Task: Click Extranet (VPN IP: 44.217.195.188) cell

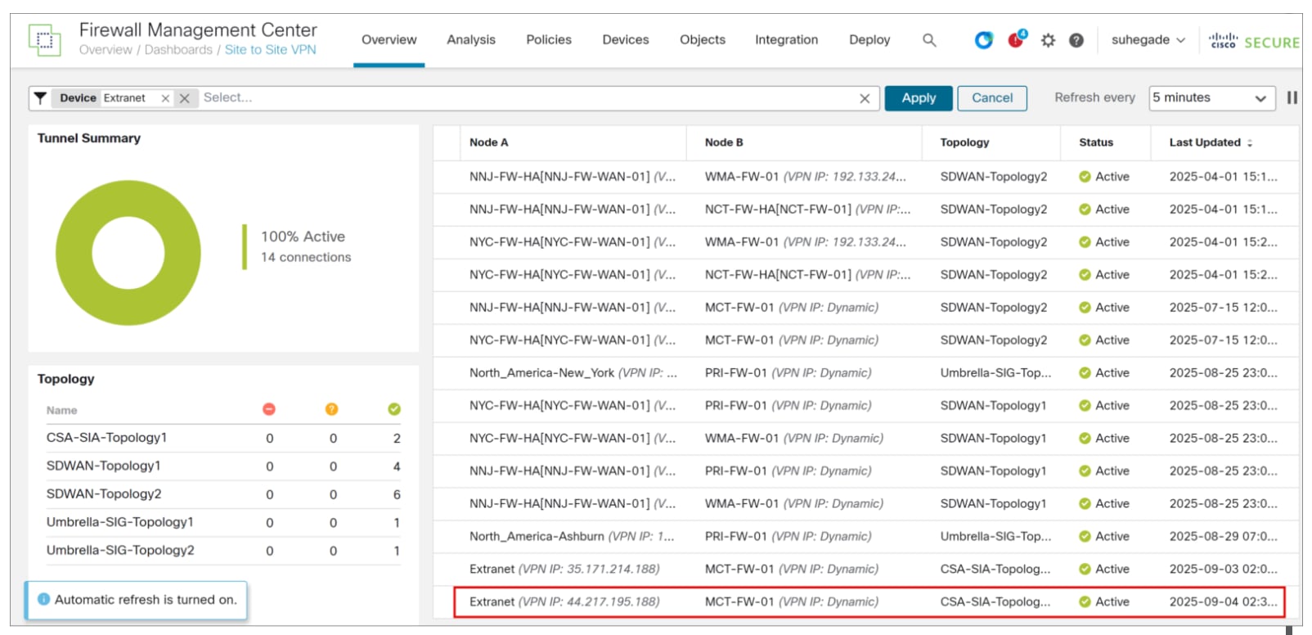Action: pyautogui.click(x=564, y=601)
